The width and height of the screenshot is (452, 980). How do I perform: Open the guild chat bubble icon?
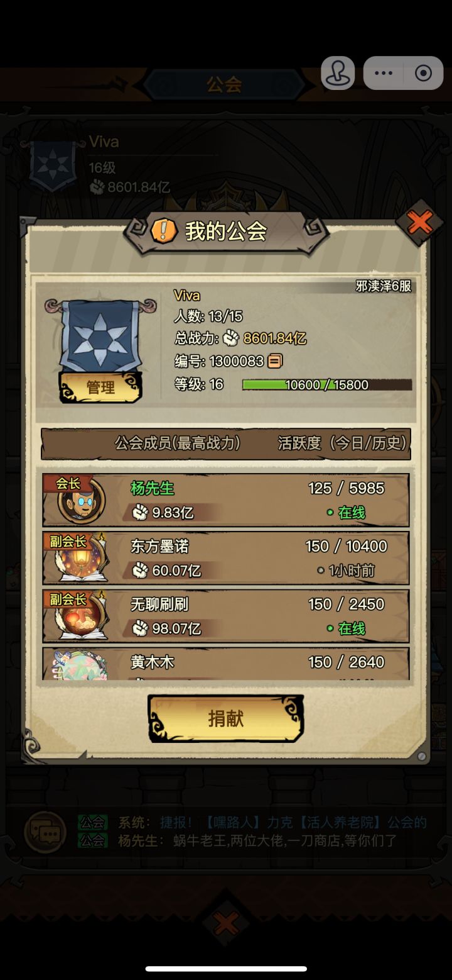45,833
